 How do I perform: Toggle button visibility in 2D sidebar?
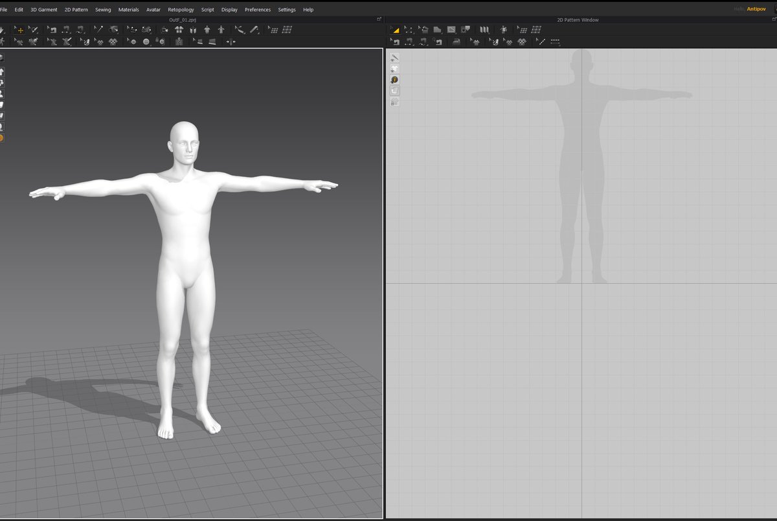point(395,79)
